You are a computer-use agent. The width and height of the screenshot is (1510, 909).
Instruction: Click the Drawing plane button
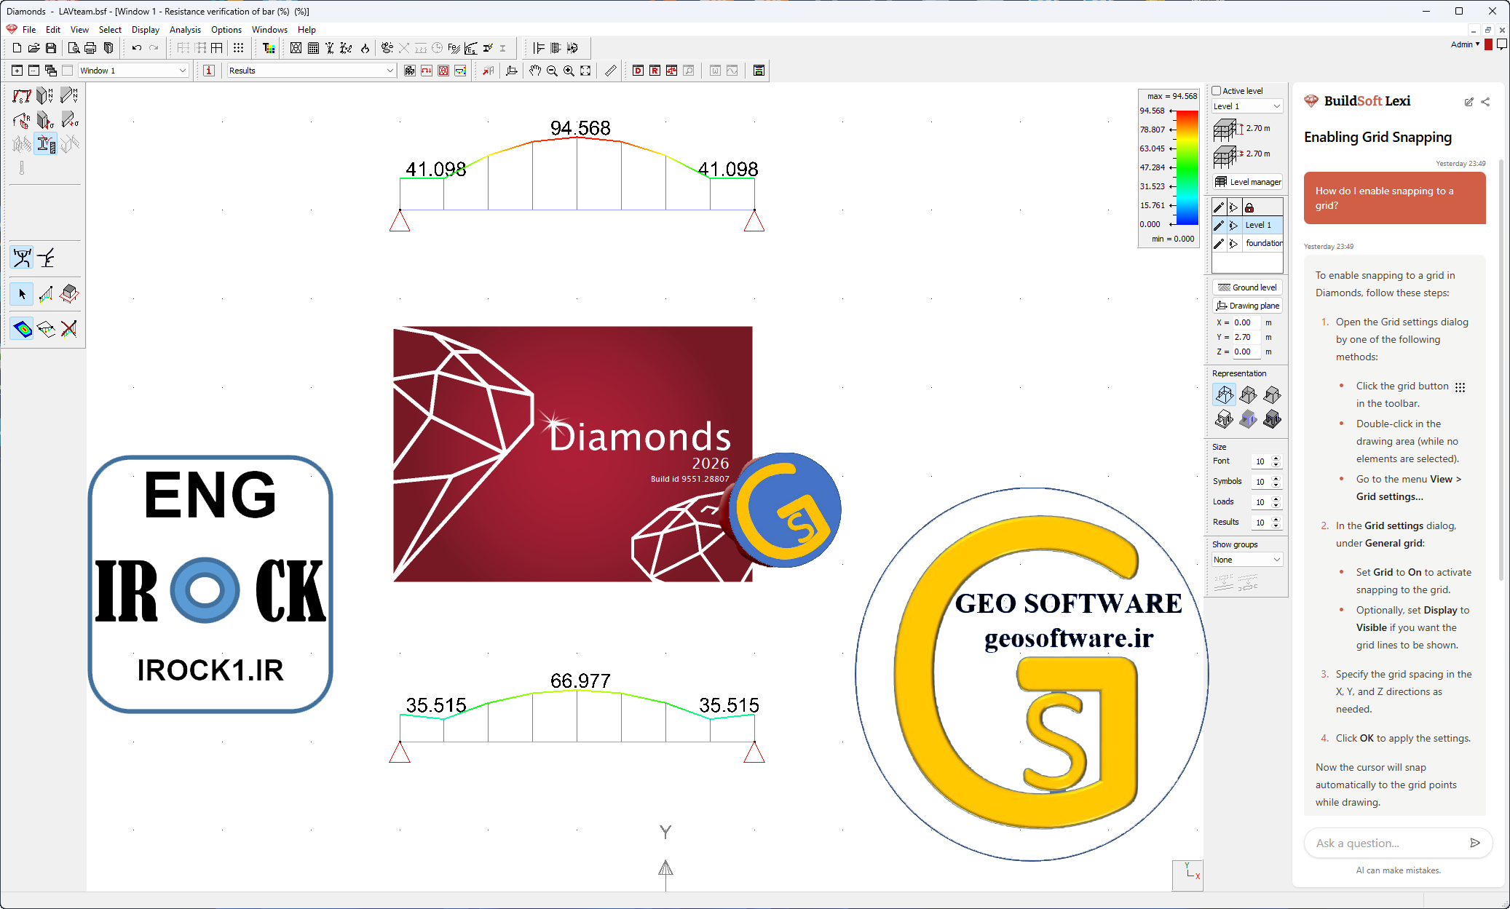tap(1247, 306)
